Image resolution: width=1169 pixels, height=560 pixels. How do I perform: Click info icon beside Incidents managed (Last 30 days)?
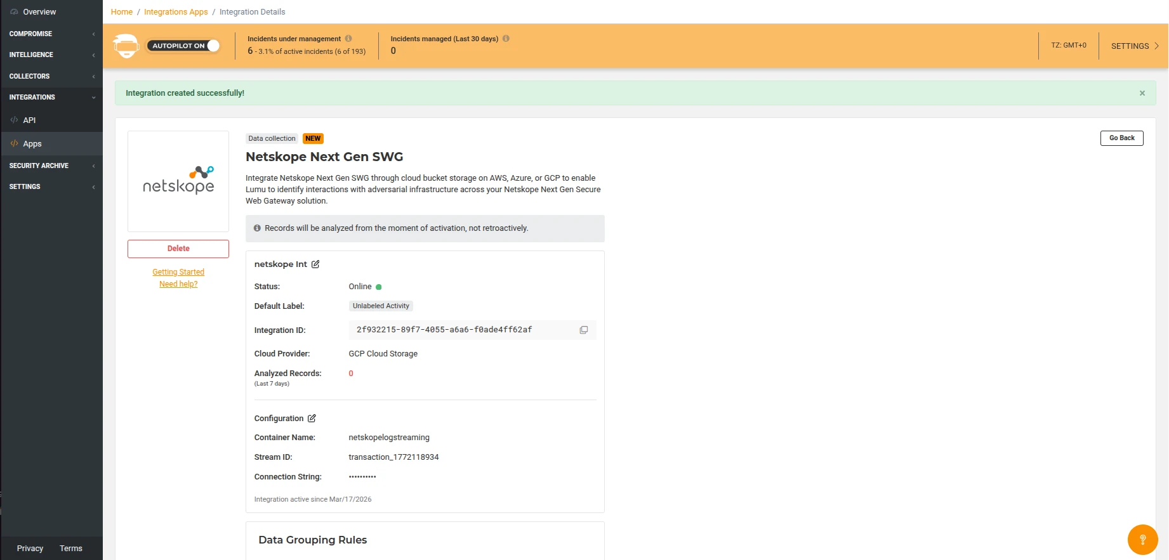(506, 39)
